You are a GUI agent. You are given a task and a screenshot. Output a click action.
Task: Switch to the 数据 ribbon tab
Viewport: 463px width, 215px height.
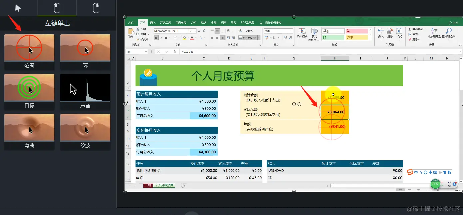[204, 23]
